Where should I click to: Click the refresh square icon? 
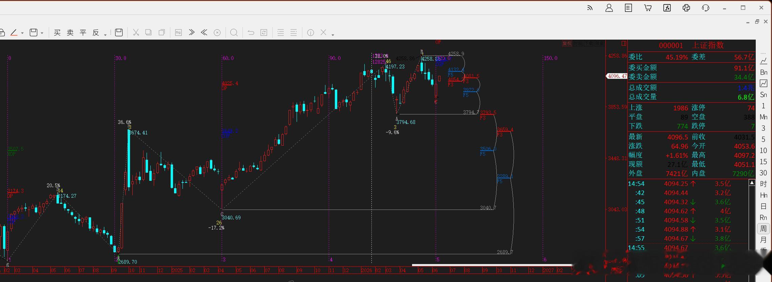click(264, 32)
